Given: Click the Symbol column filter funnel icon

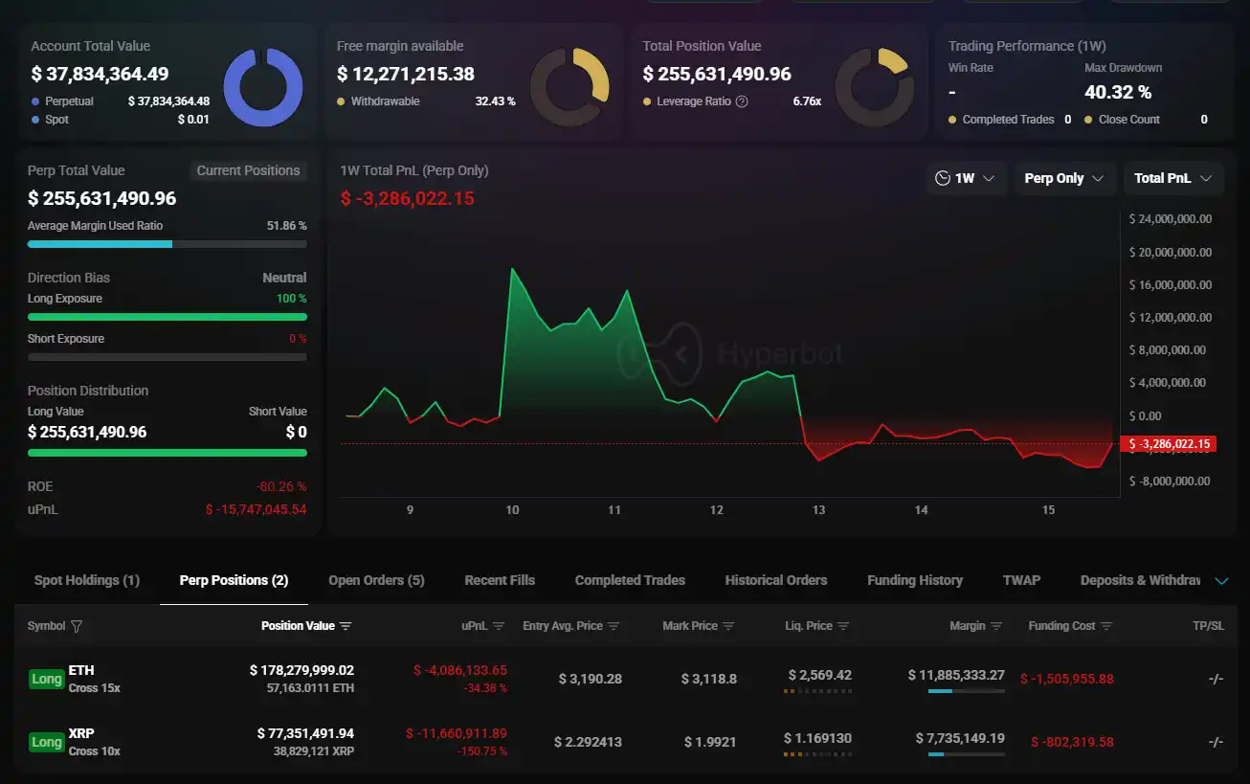Looking at the screenshot, I should click(x=77, y=626).
